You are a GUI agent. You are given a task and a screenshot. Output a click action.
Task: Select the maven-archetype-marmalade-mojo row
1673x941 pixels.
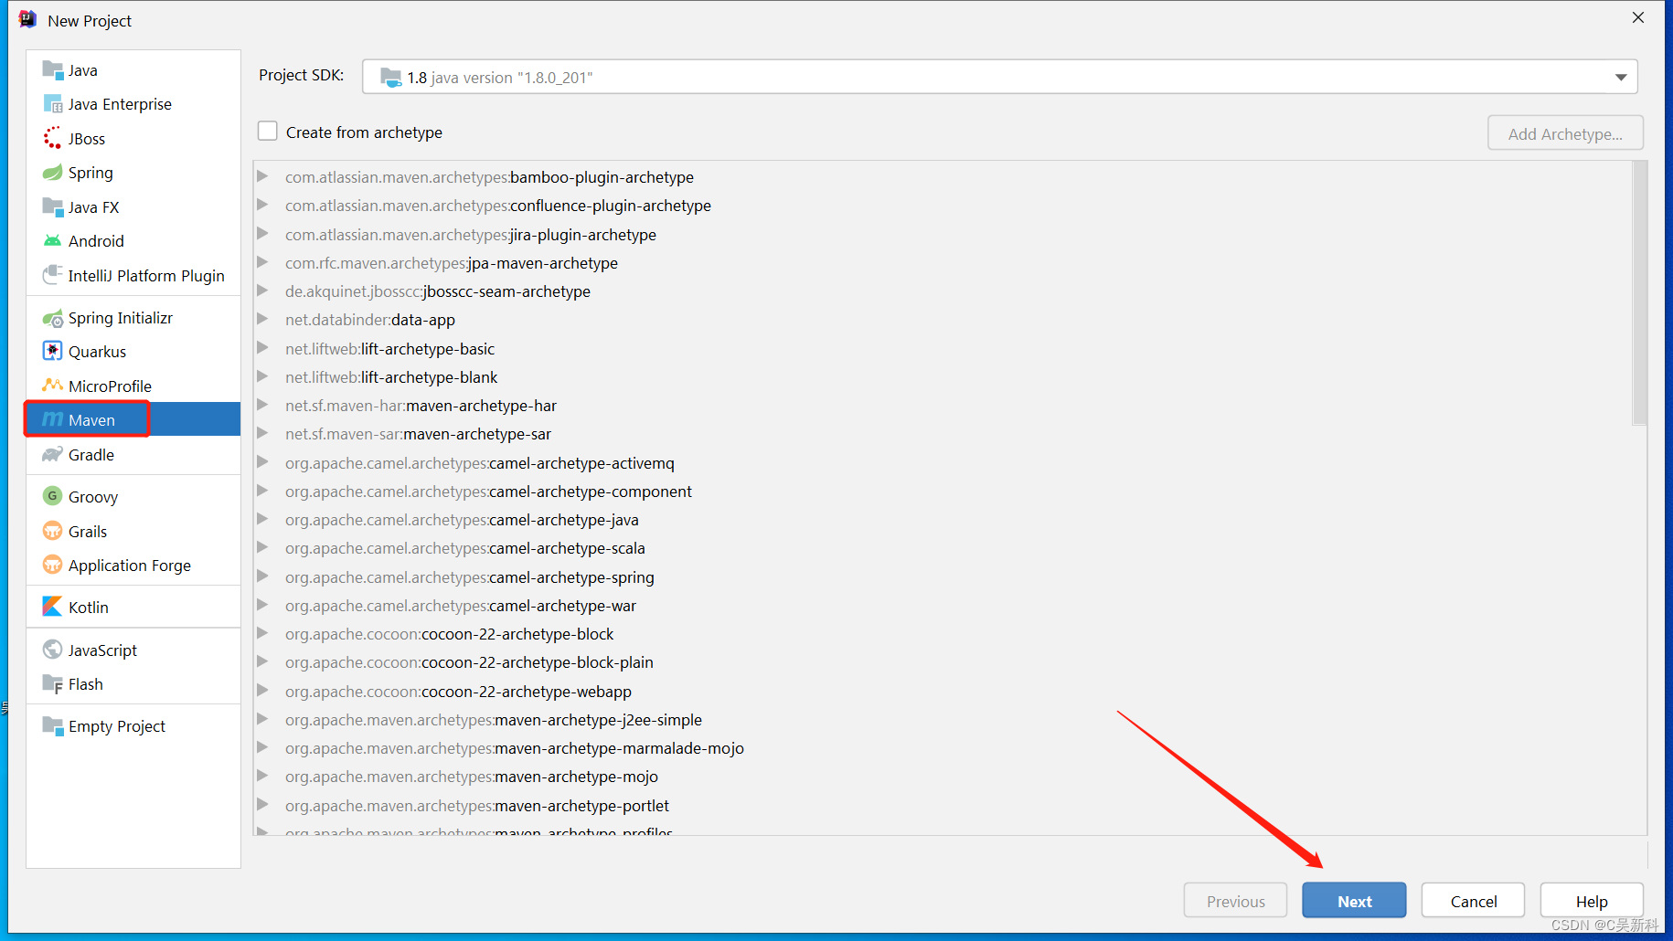(x=943, y=748)
